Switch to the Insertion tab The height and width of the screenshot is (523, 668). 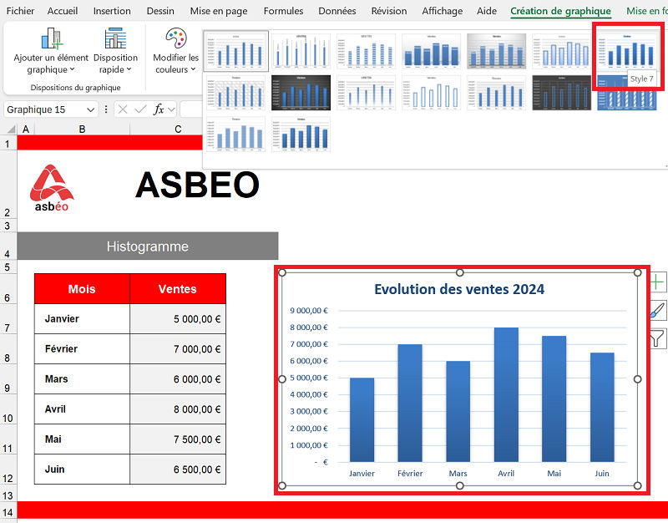pos(112,11)
